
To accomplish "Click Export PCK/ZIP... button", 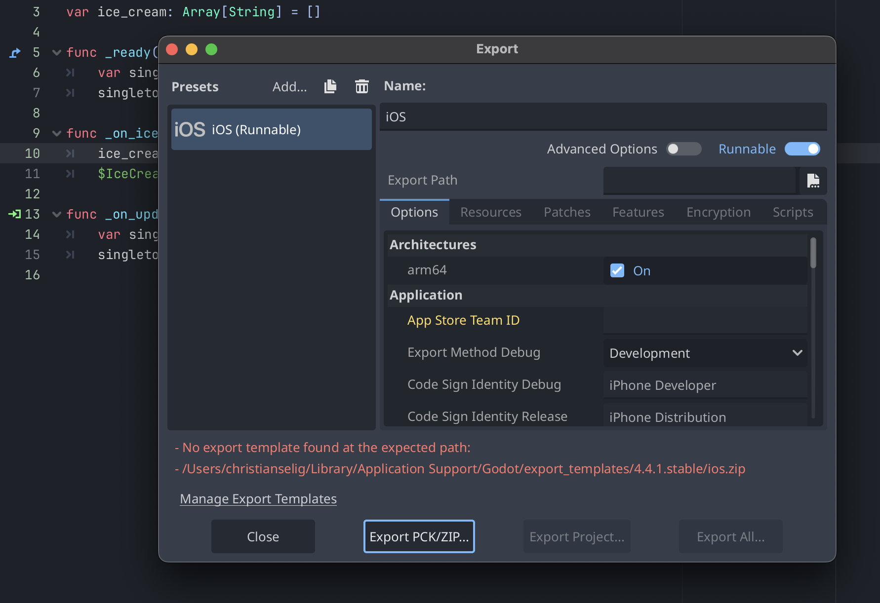I will coord(419,536).
